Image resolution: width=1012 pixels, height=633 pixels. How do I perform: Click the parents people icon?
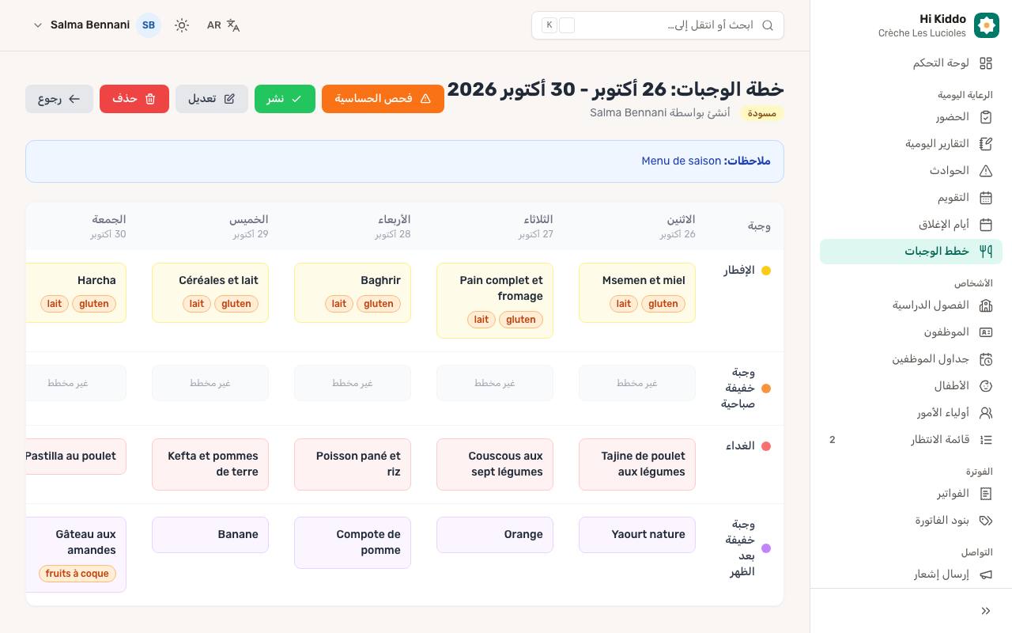click(x=986, y=413)
